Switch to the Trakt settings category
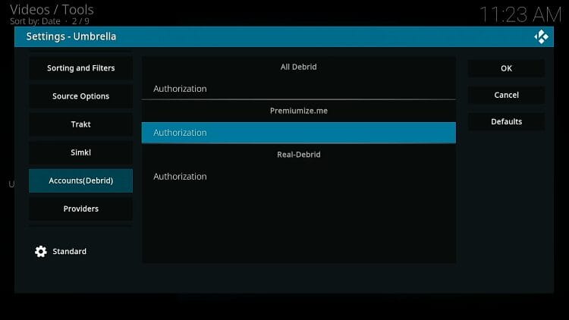 80,124
